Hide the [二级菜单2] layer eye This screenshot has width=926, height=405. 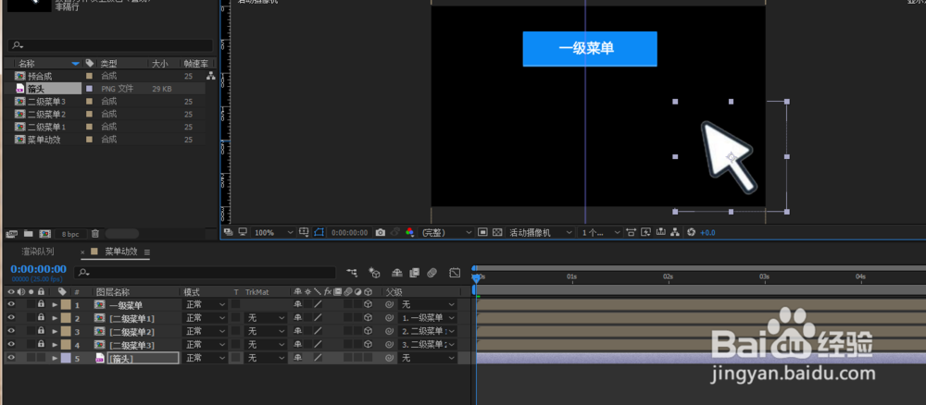tap(11, 331)
